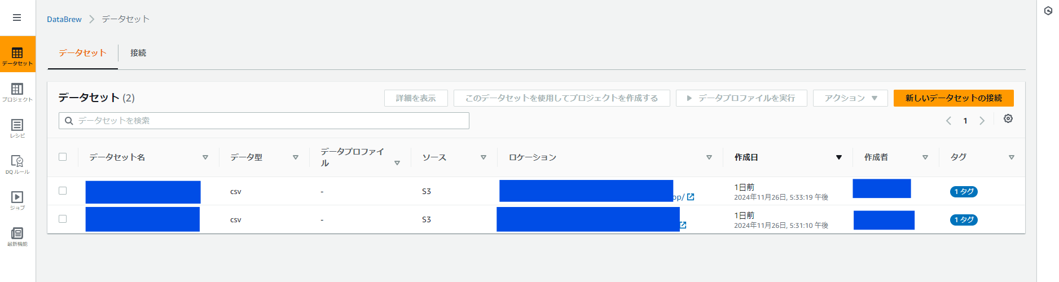Image resolution: width=1059 pixels, height=282 pixels.
Task: Select the データセット tab
Action: [82, 53]
